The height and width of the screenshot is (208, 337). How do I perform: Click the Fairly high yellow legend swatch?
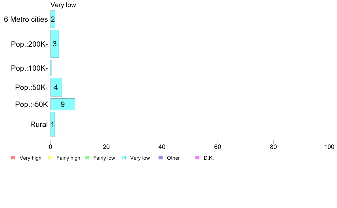point(50,158)
